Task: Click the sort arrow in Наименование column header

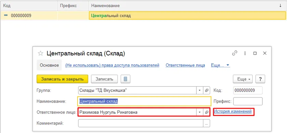Action: 281,6
